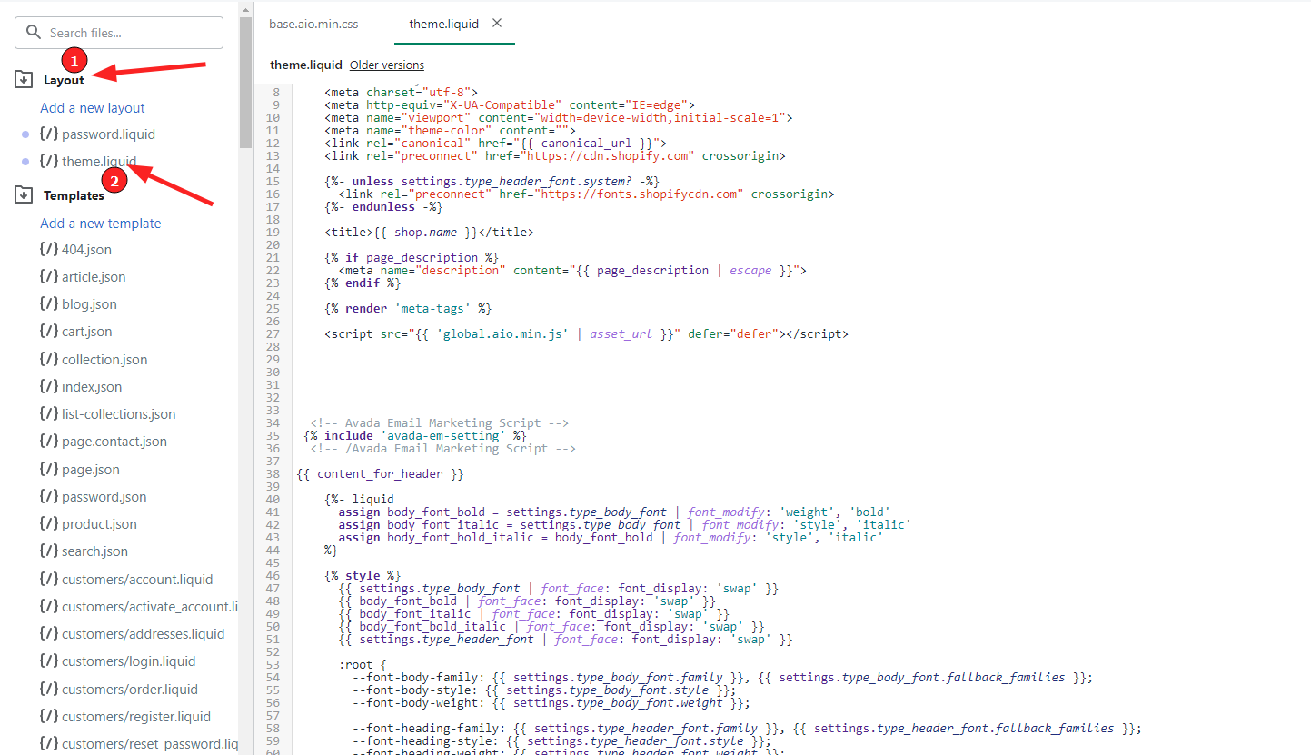Collapse the Templates folder icon

[x=24, y=194]
